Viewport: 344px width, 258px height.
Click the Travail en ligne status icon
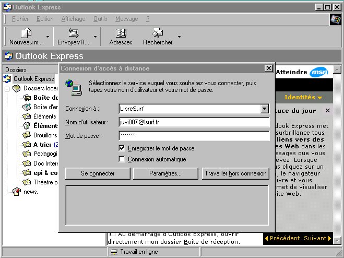tap(114, 252)
